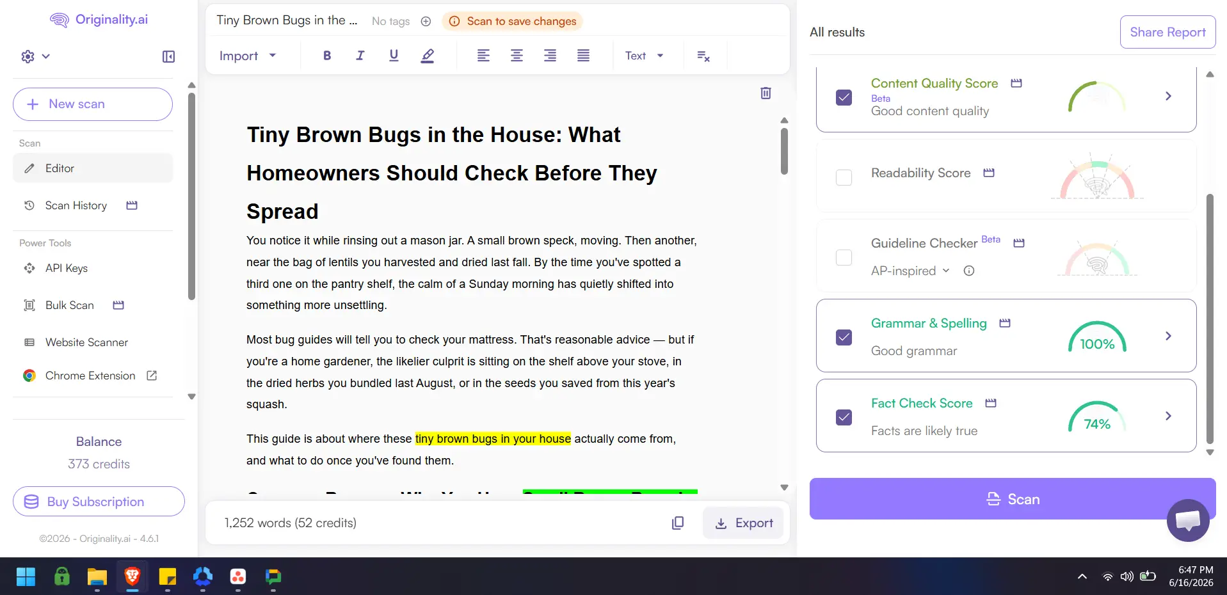Screen dimensions: 1227x595
Task: Click video icon beside Grammar & Spelling
Action: click(x=1005, y=323)
